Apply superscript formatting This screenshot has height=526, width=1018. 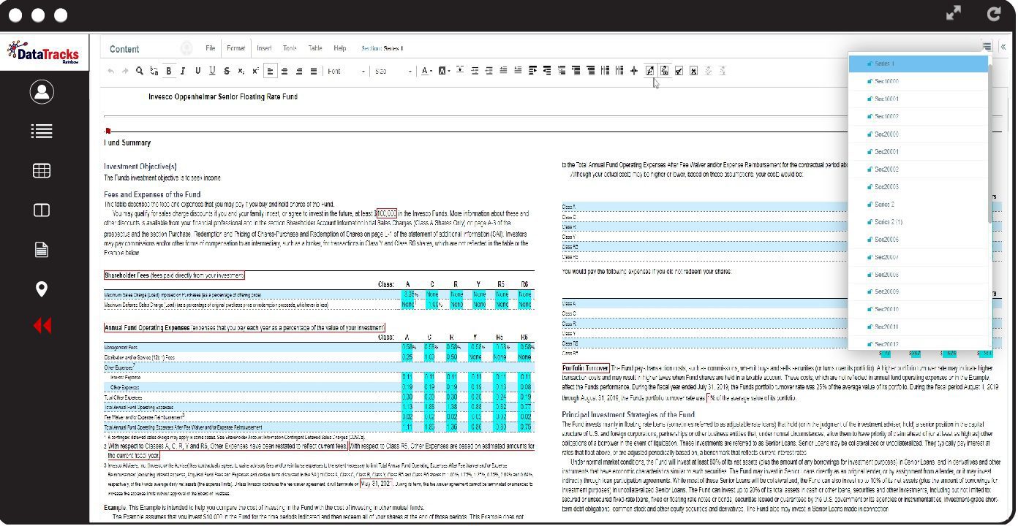click(255, 71)
